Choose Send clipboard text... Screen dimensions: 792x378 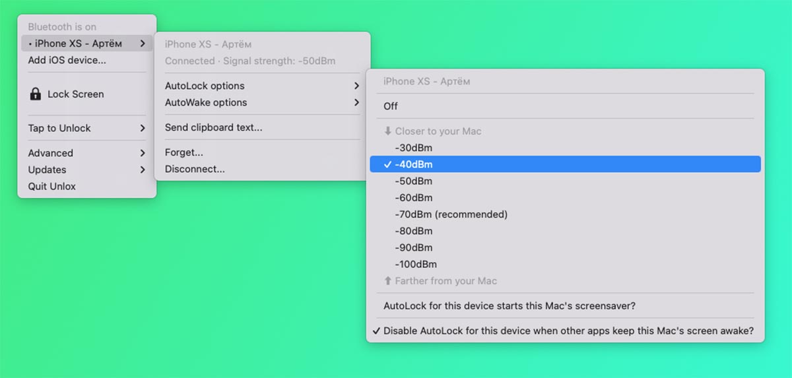pyautogui.click(x=262, y=127)
